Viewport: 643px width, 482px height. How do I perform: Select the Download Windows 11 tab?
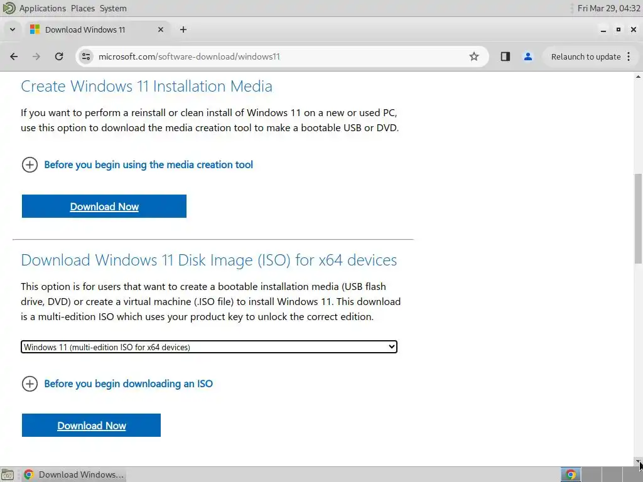click(x=97, y=29)
